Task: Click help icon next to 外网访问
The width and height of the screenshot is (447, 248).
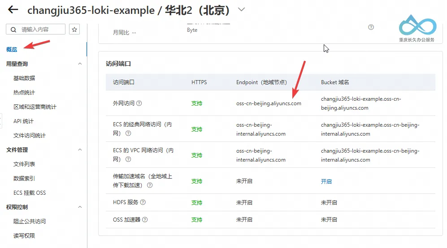Action: click(x=139, y=103)
